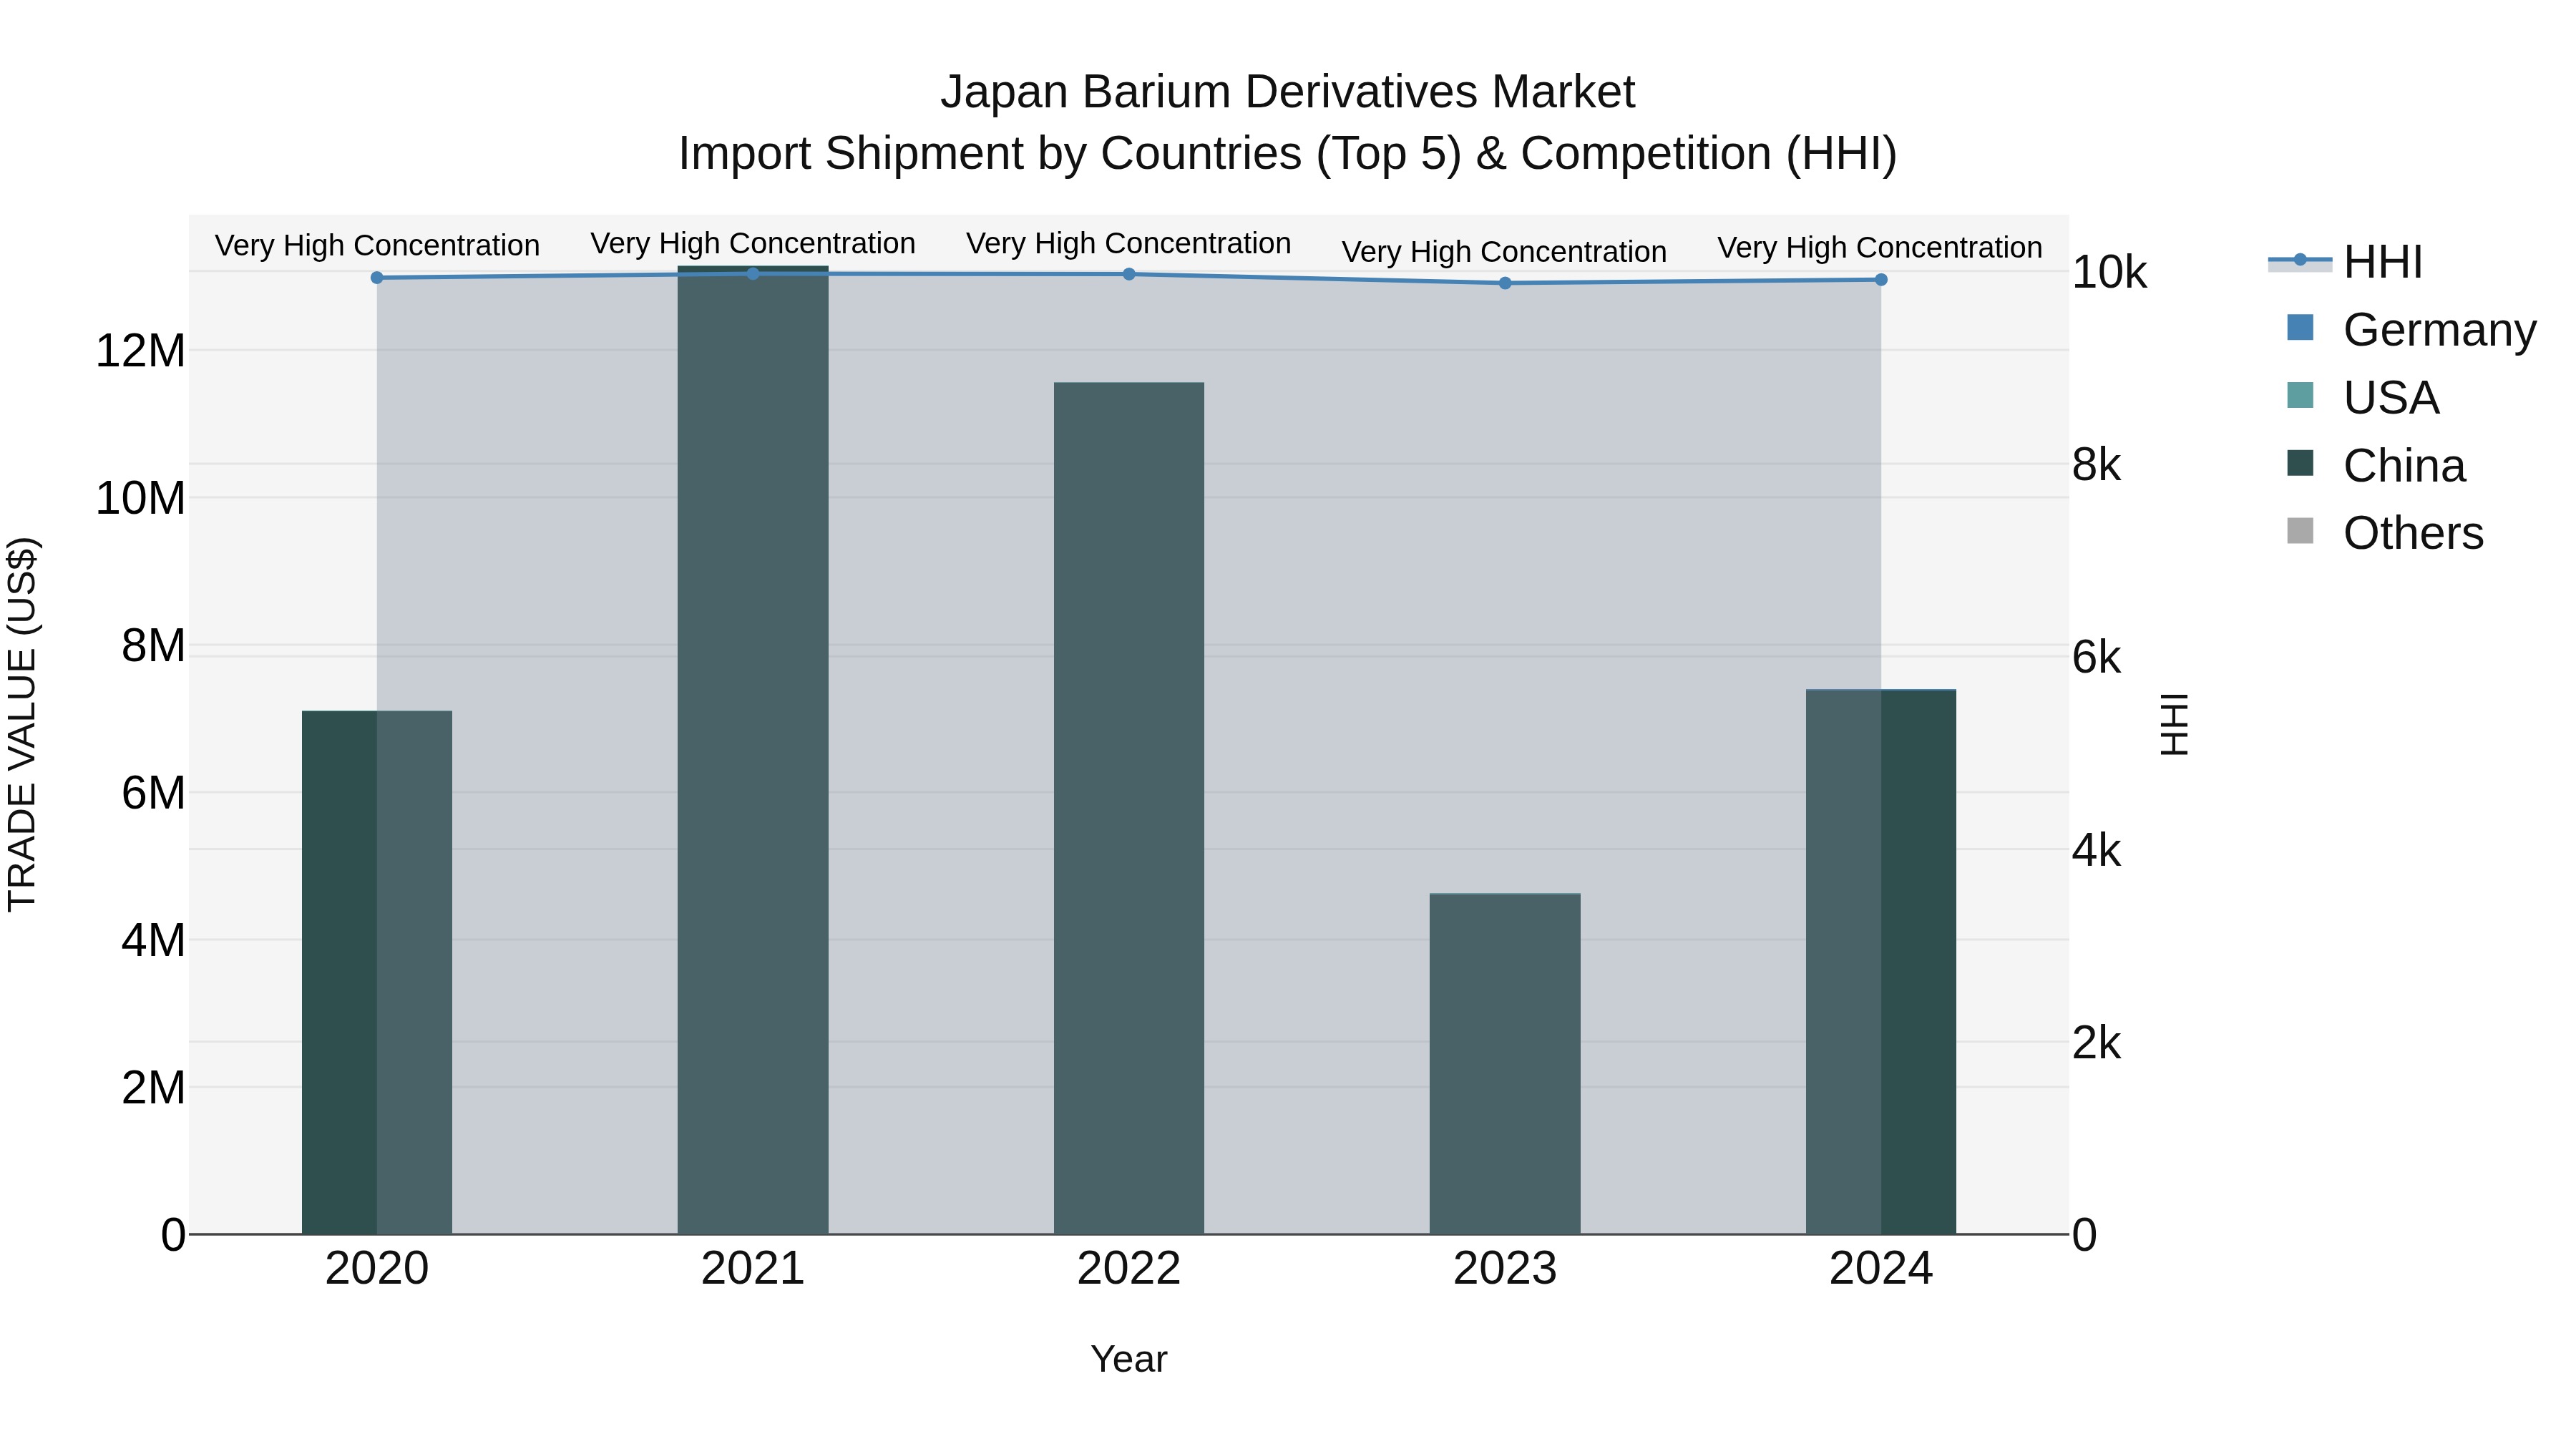The width and height of the screenshot is (2576, 1449).
Task: Click the 2022 bar
Action: tap(1129, 808)
